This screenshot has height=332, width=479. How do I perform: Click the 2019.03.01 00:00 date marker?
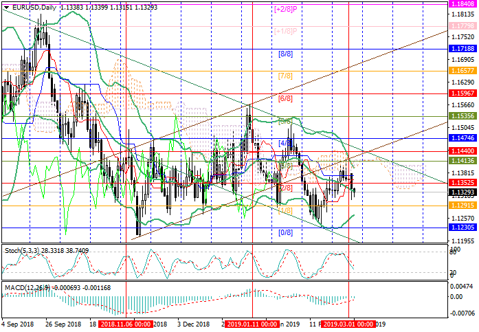tap(350, 323)
